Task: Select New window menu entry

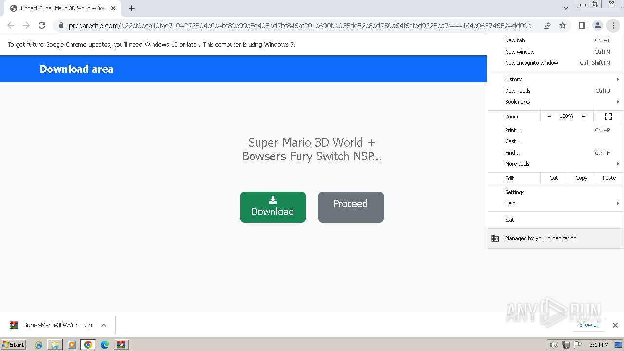Action: [x=555, y=52]
